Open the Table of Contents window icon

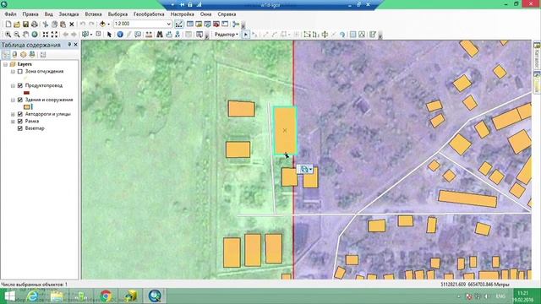pos(190,24)
